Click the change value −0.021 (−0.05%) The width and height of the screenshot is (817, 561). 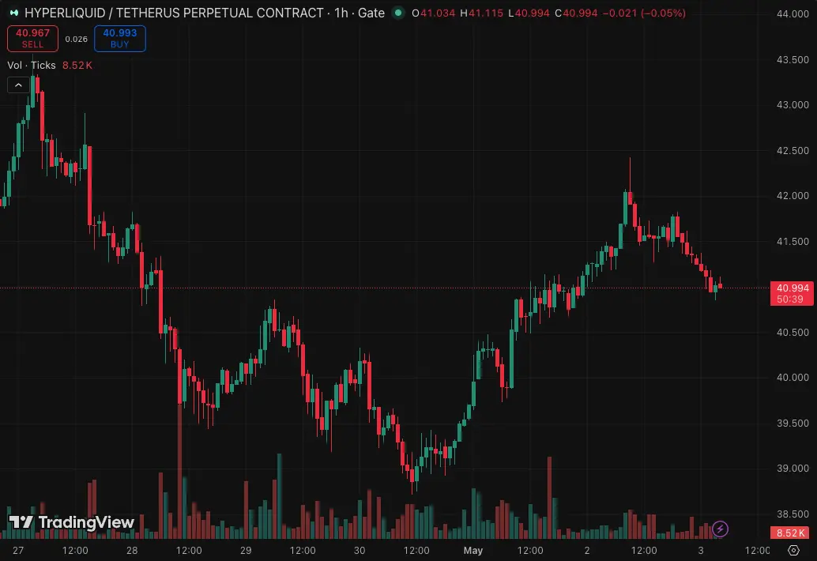pos(643,13)
